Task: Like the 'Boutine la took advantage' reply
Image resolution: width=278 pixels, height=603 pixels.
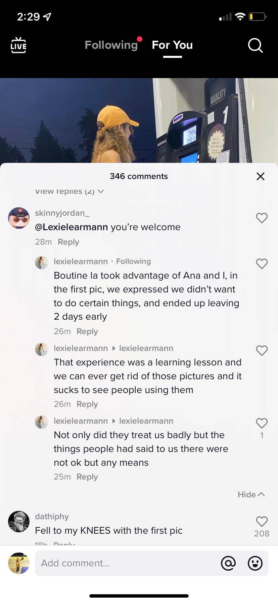Action: 262,264
